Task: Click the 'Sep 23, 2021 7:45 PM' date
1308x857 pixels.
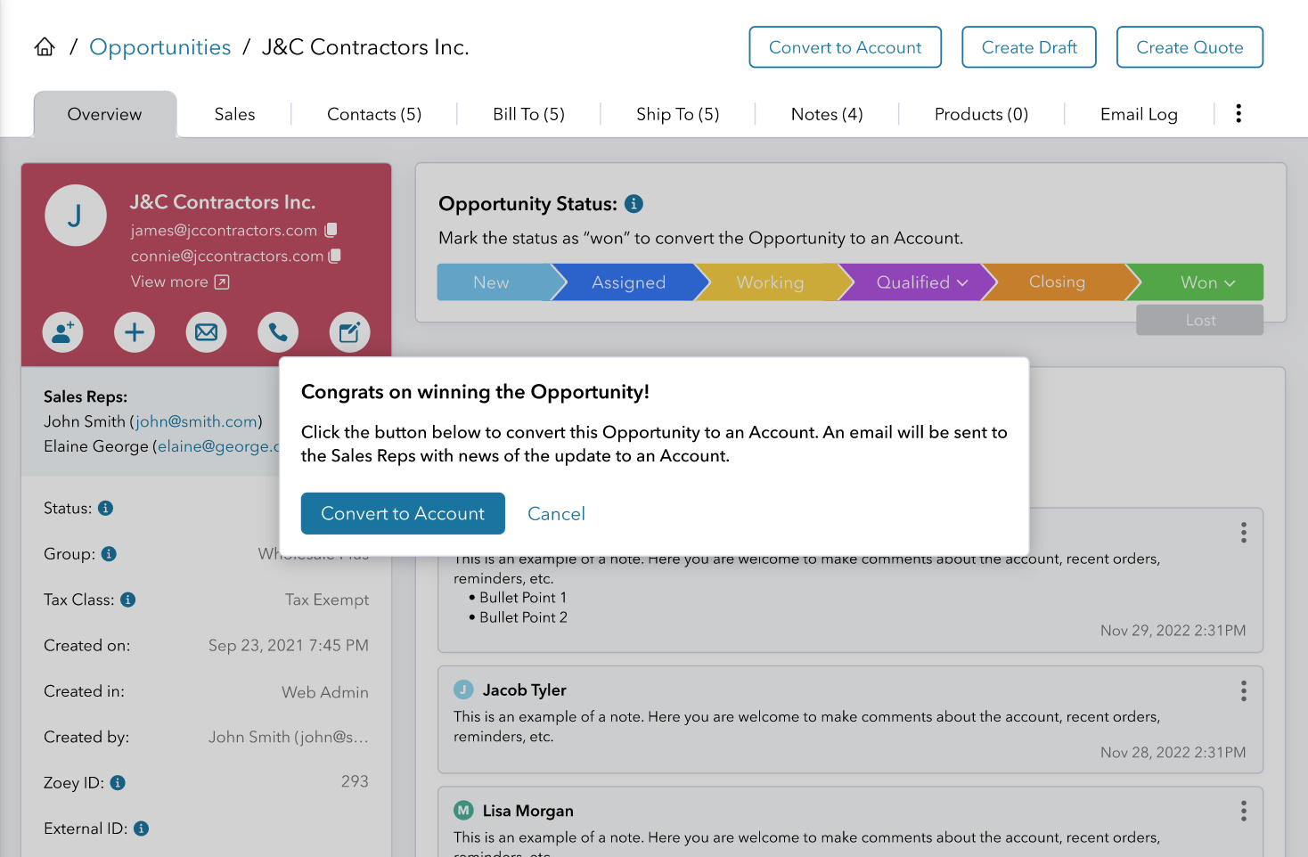Action: click(x=289, y=645)
